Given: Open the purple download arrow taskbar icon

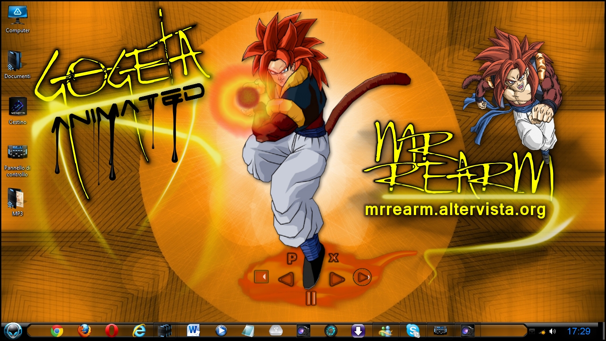Looking at the screenshot, I should [x=358, y=331].
